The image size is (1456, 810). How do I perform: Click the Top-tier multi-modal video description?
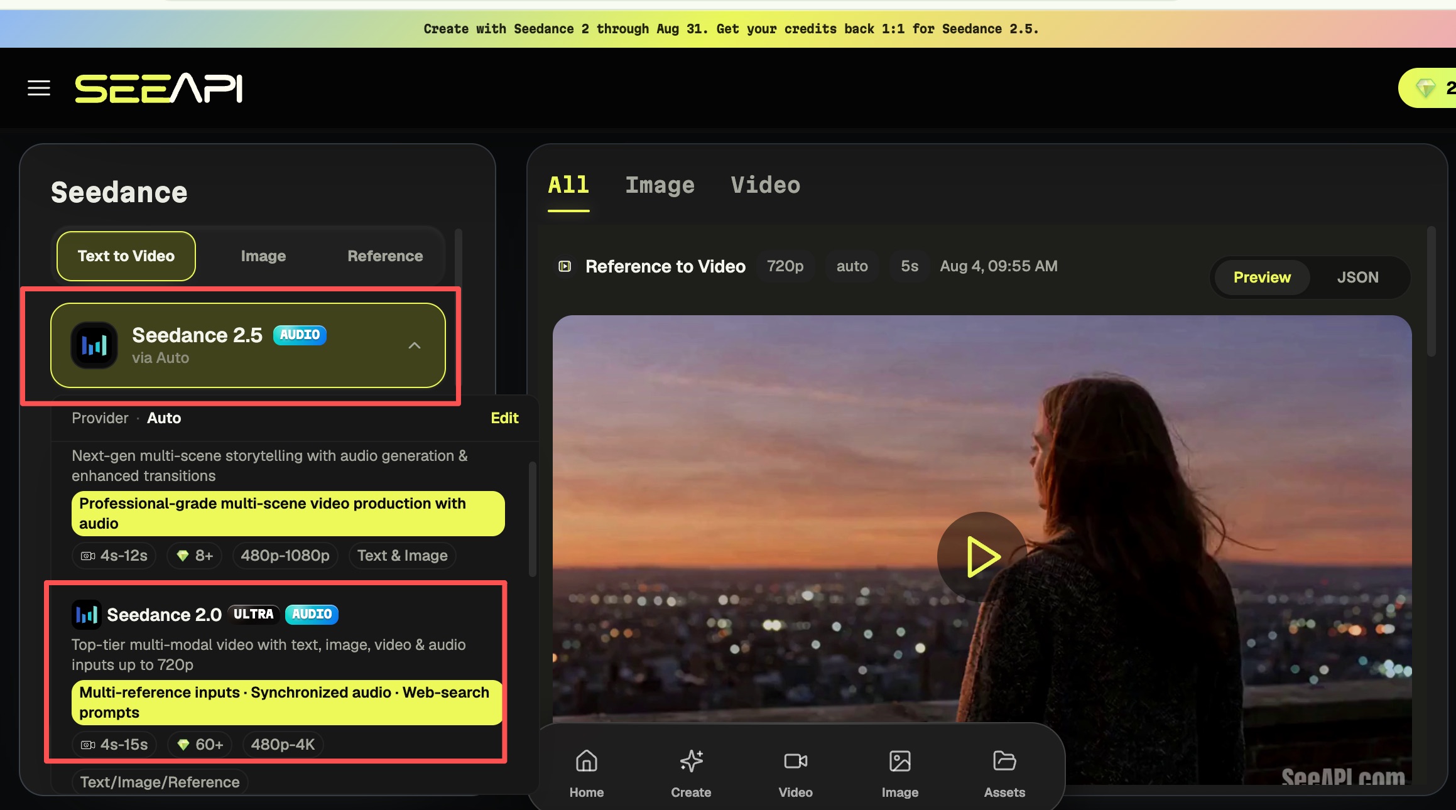269,655
